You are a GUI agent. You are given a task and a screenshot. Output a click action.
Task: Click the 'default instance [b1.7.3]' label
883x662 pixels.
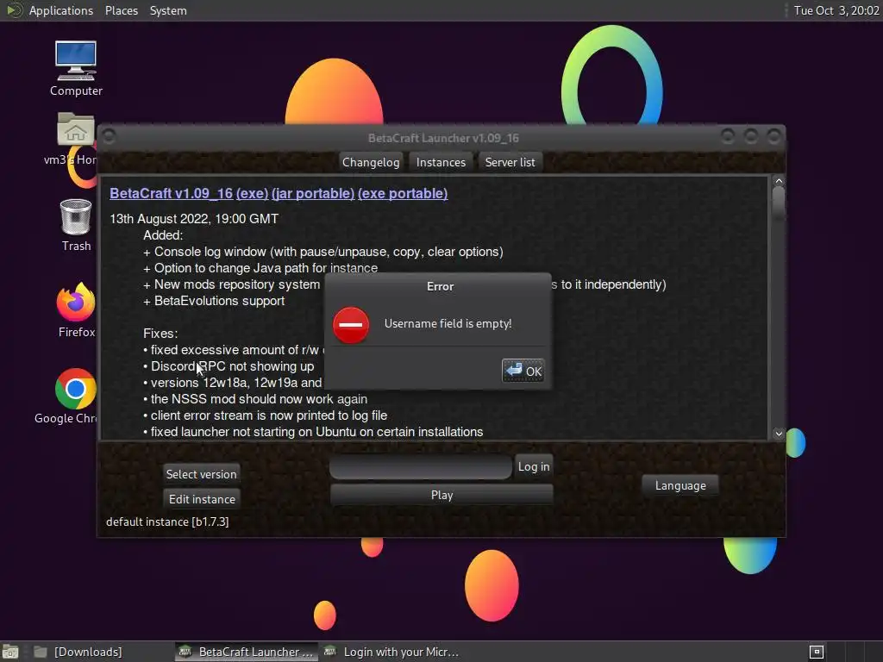click(x=167, y=521)
